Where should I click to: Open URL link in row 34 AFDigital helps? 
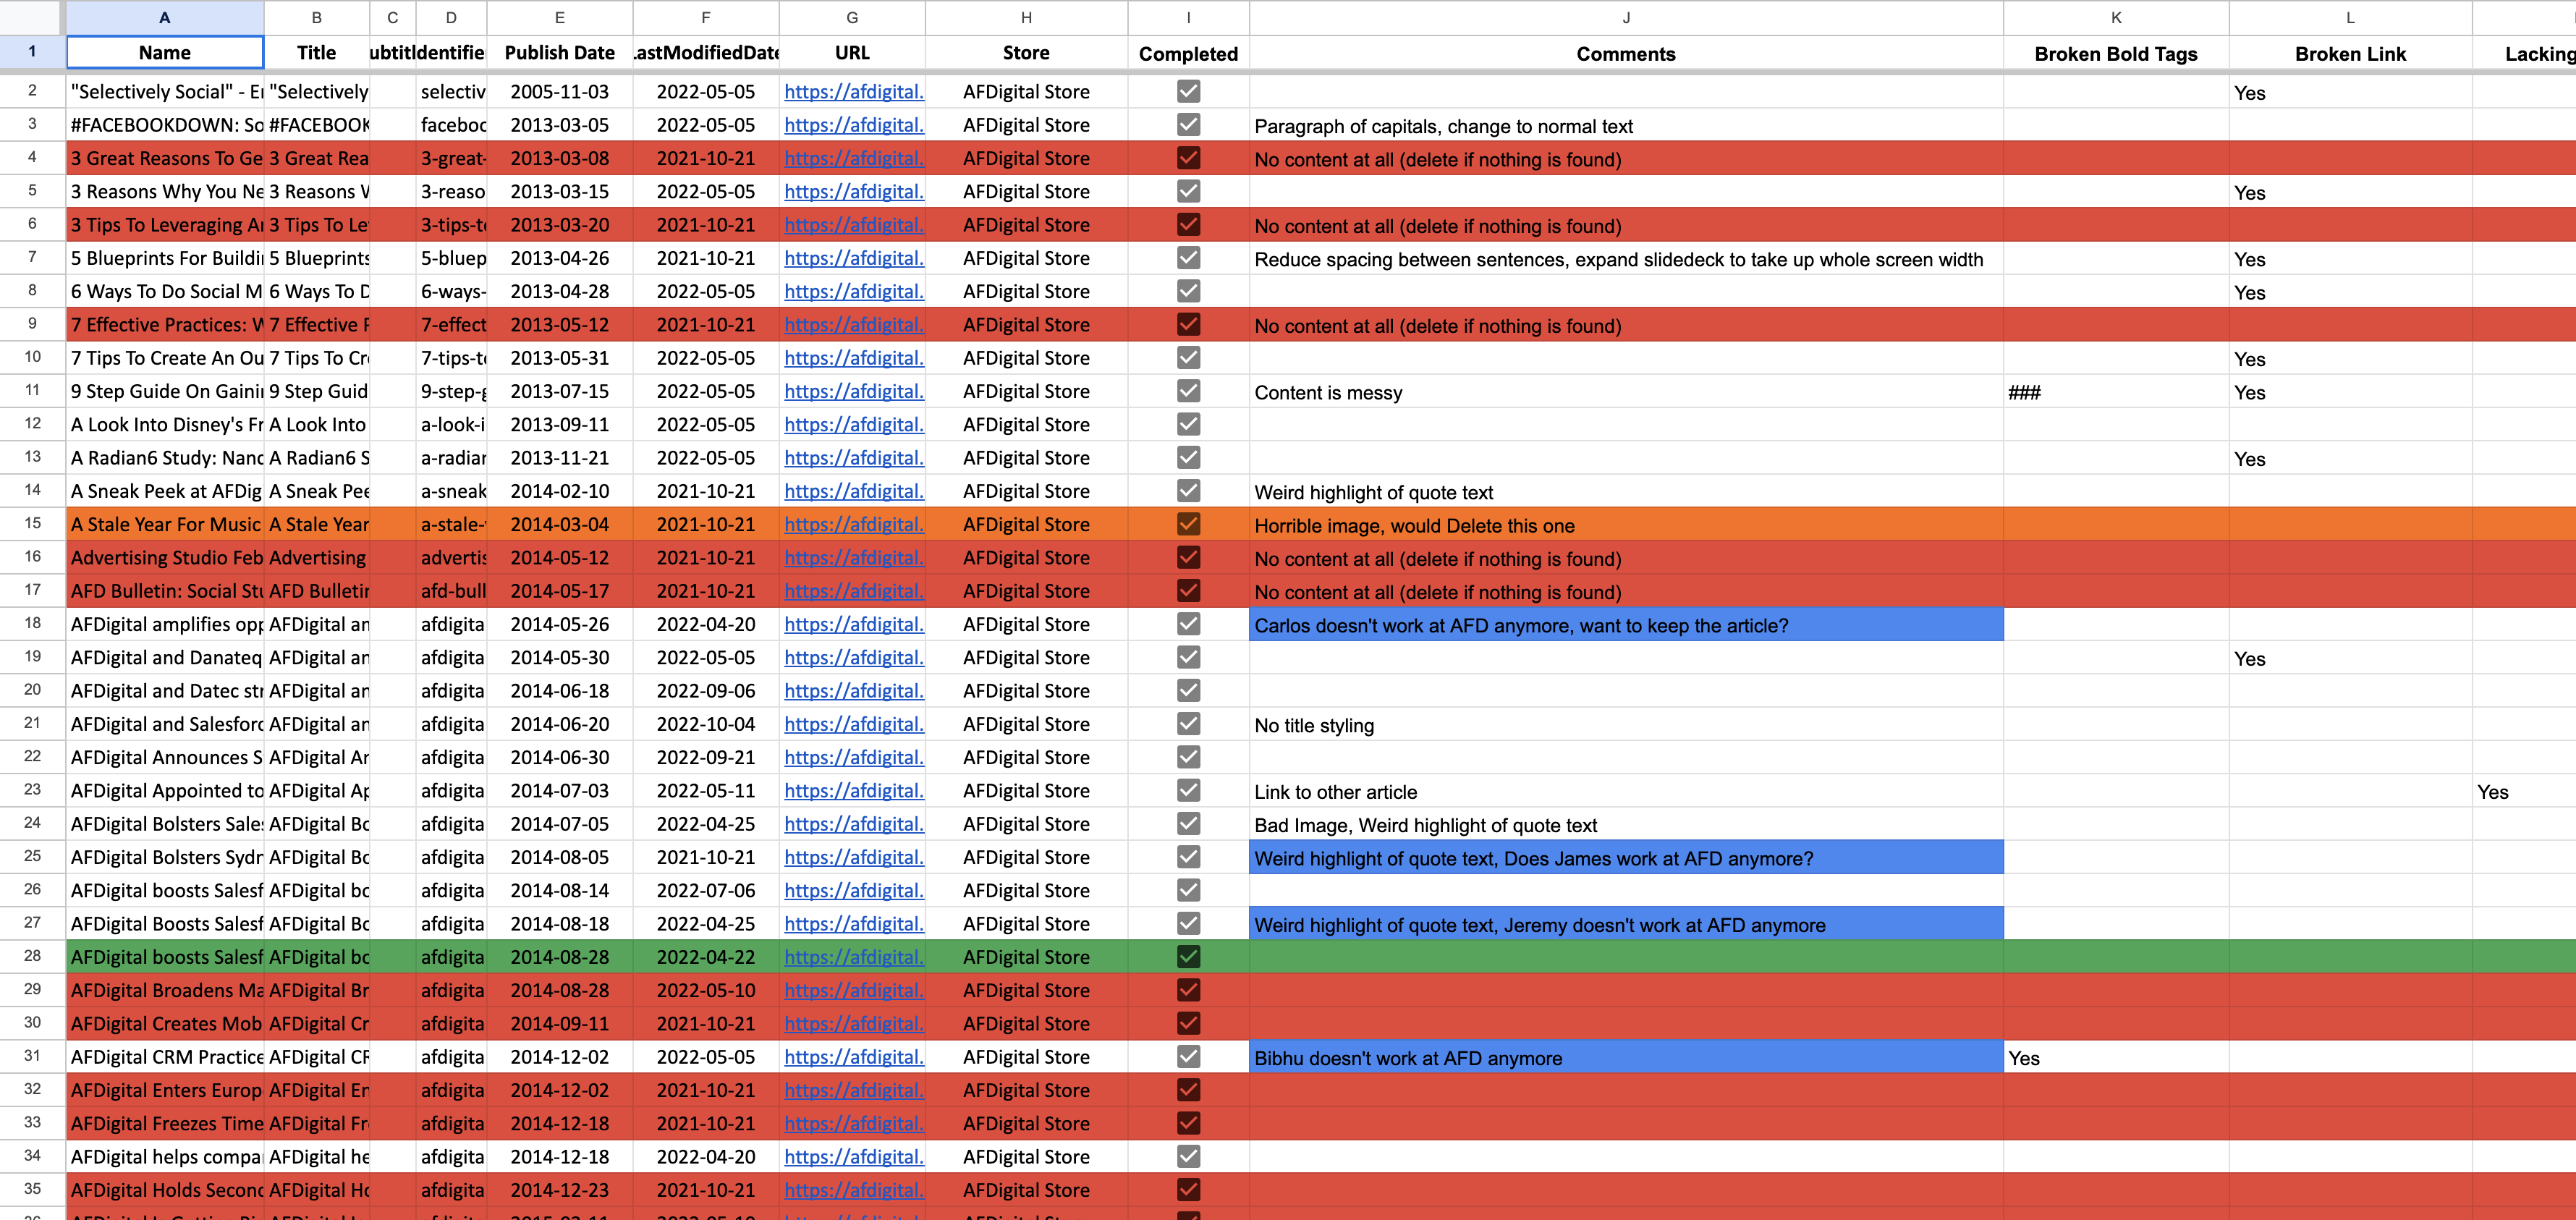[853, 1157]
